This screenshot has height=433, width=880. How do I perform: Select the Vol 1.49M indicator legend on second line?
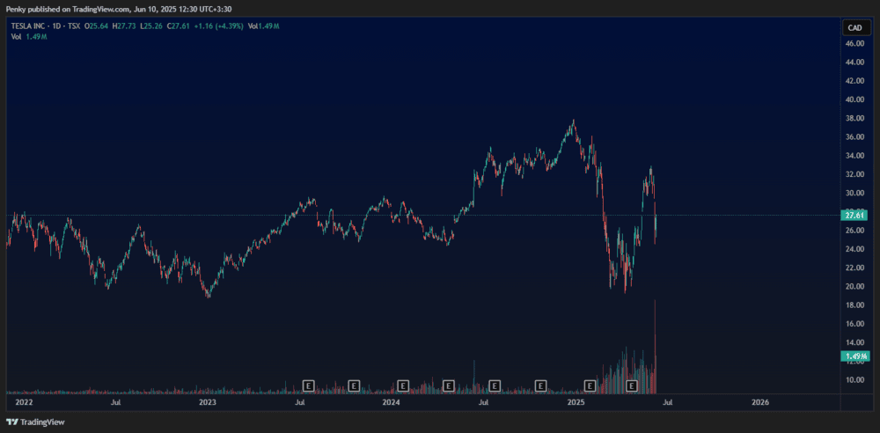tap(27, 36)
